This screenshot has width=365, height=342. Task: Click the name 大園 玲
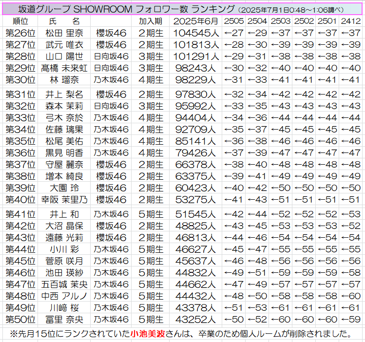point(64,188)
